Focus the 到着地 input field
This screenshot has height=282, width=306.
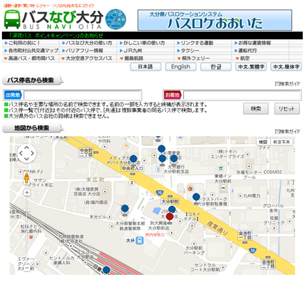(x=242, y=95)
